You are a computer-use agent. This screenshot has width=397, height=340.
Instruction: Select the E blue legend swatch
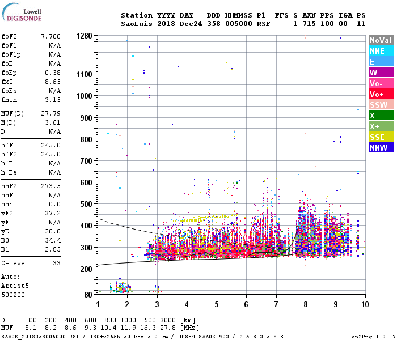pos(381,62)
